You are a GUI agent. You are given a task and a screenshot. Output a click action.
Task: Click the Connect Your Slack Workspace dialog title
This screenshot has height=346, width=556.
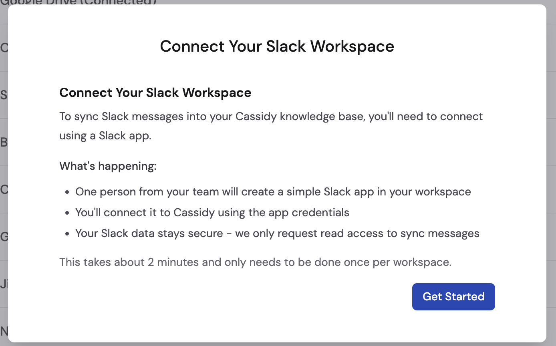[277, 46]
